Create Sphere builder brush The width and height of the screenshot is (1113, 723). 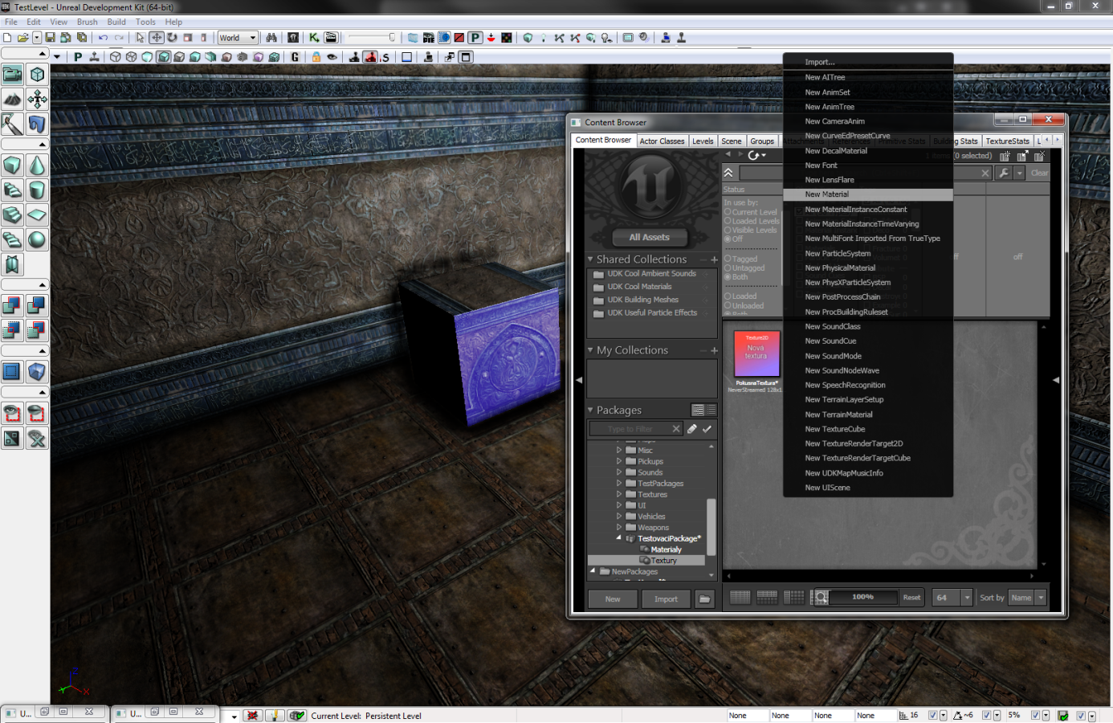pos(37,240)
